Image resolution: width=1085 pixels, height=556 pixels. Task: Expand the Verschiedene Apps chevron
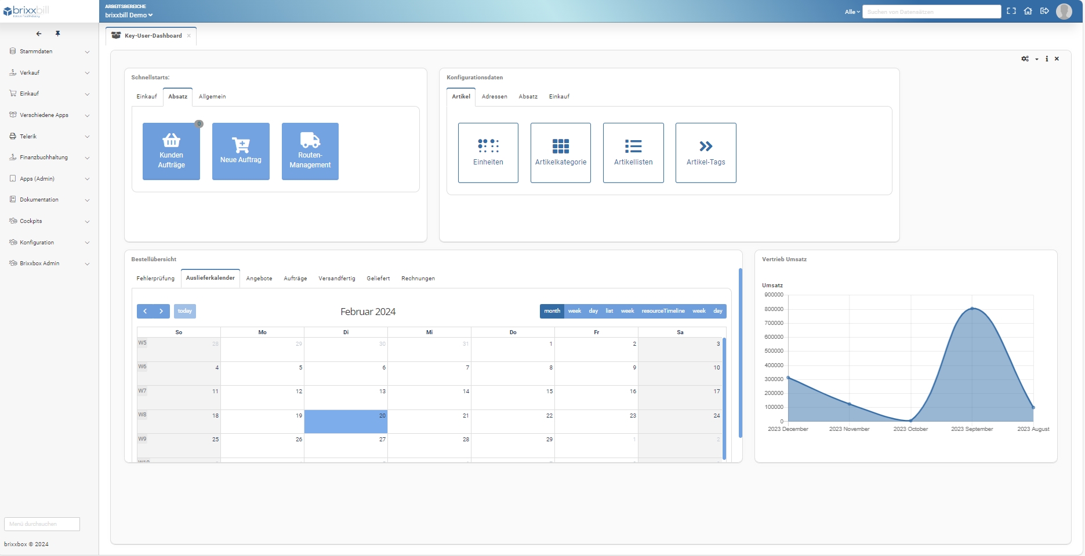(x=87, y=115)
